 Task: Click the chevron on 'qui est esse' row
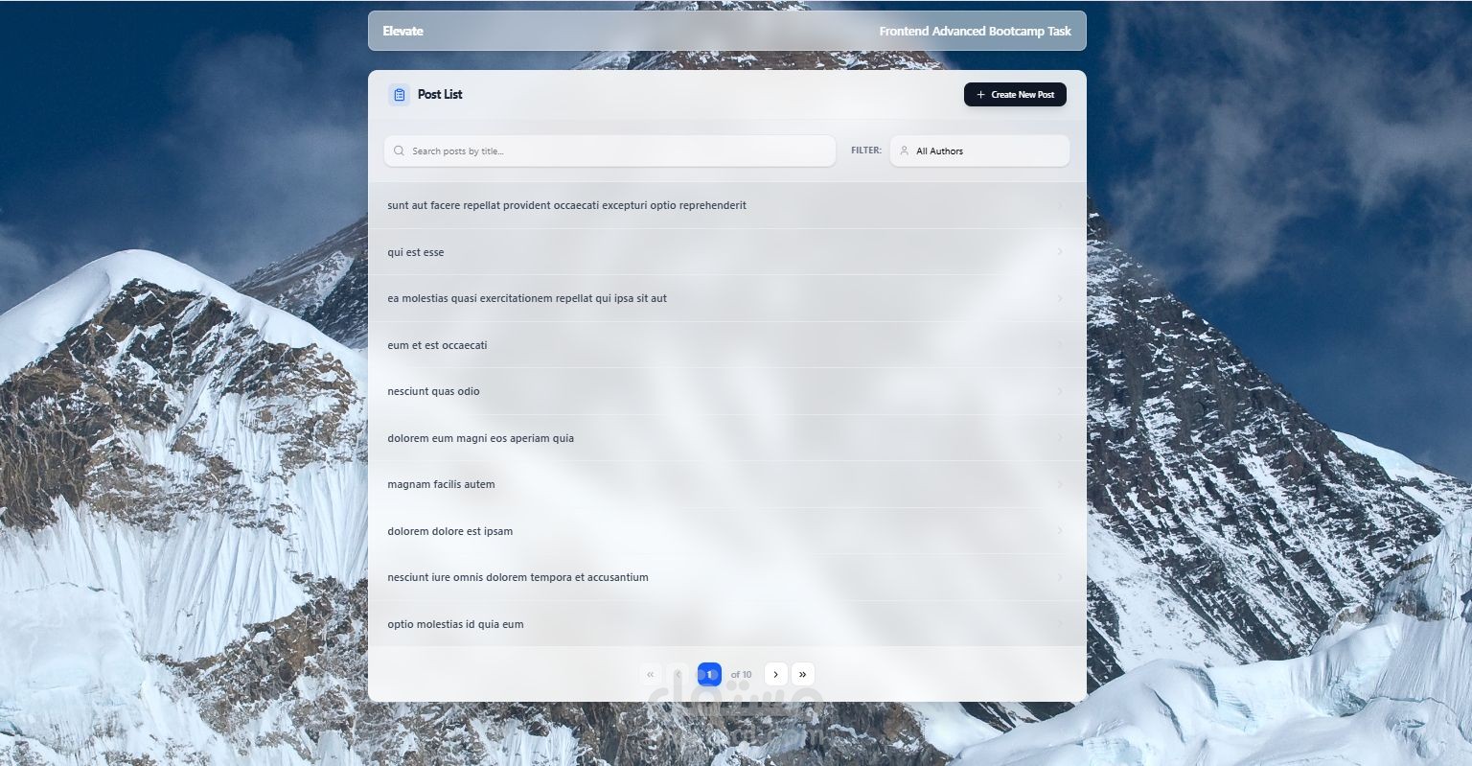[1060, 252]
